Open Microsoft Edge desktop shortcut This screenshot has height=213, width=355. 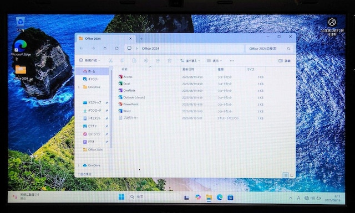21,48
